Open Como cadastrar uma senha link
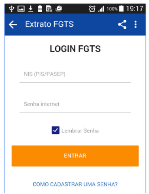 [75, 184]
